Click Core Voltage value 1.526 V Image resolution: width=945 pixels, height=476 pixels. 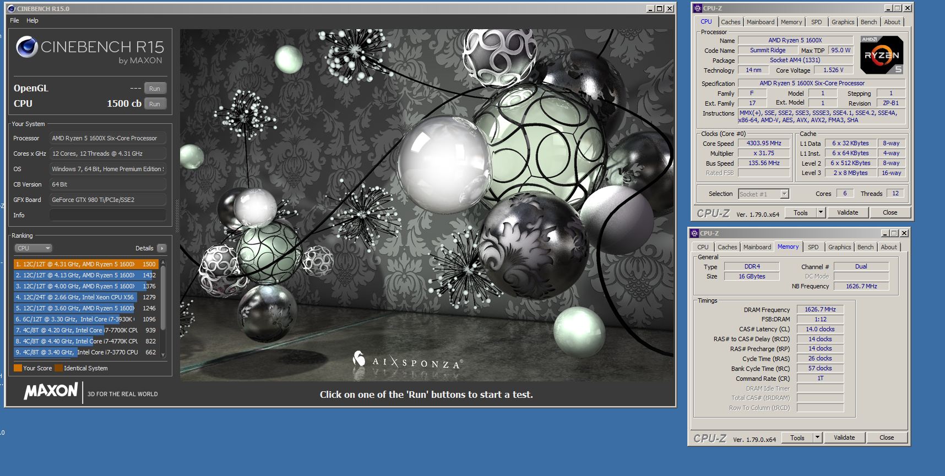833,70
